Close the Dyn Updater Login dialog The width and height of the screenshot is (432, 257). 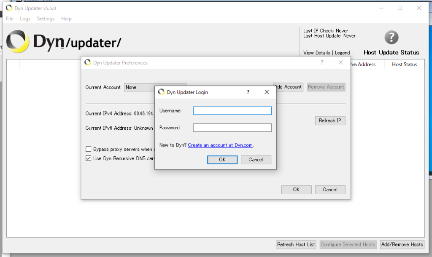(x=267, y=92)
